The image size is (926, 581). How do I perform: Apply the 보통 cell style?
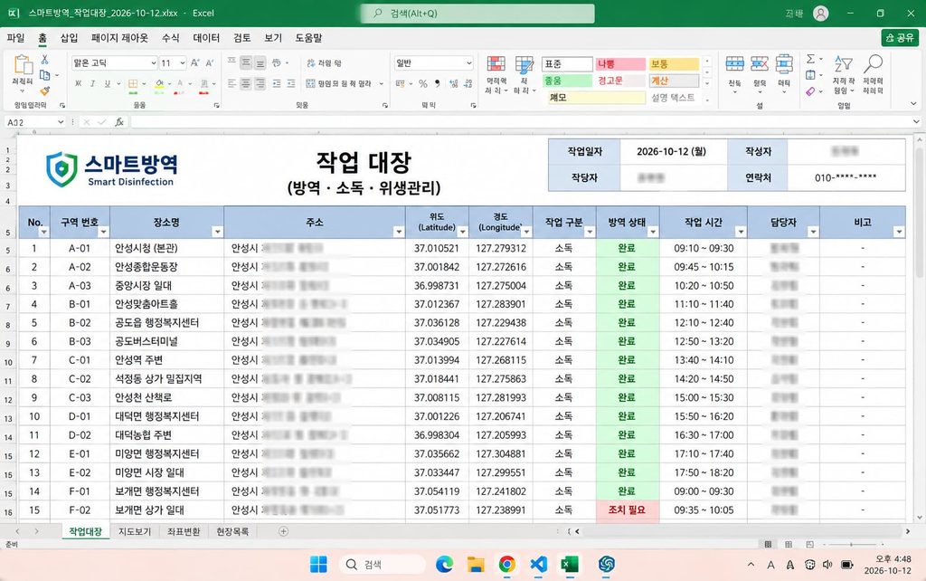[674, 64]
